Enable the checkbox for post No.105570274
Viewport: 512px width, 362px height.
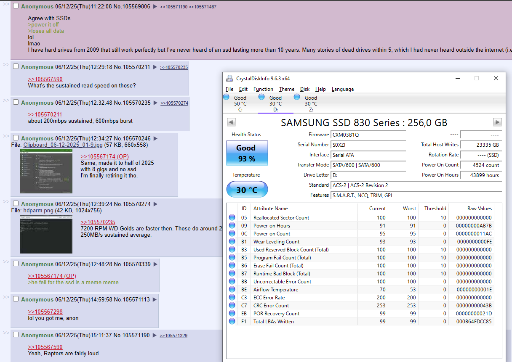pos(16,203)
